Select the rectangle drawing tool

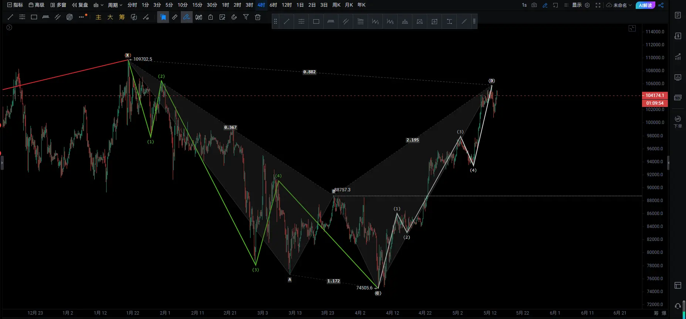(34, 17)
